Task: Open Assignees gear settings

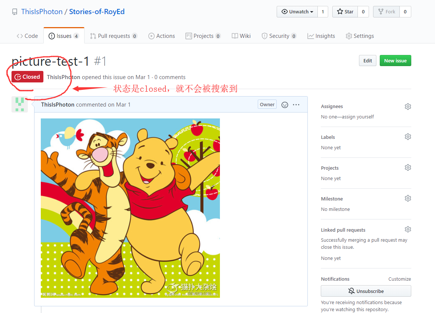Action: [408, 106]
